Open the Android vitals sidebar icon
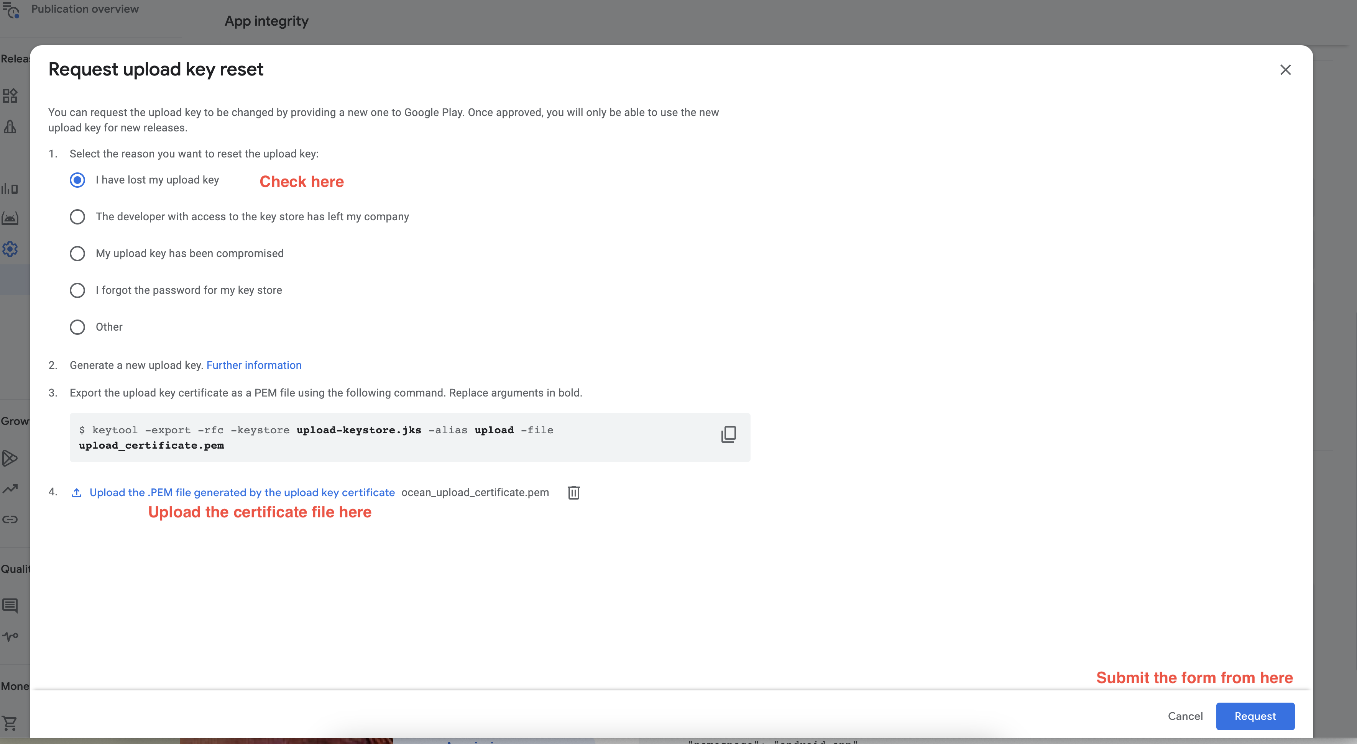Image resolution: width=1357 pixels, height=744 pixels. pyautogui.click(x=10, y=218)
